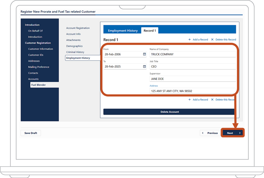This screenshot has width=264, height=178.
Task: Open Demographics in the section list
Action: point(74,46)
